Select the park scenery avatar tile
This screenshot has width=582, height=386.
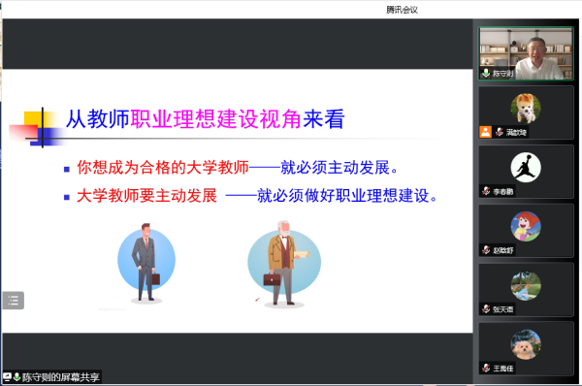click(526, 289)
